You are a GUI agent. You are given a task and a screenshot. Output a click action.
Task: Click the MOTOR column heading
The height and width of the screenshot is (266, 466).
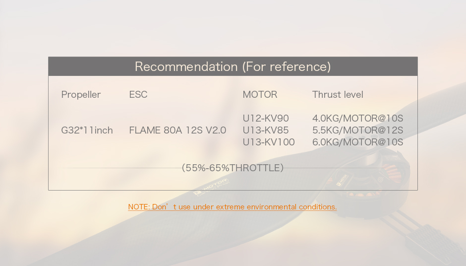[260, 94]
